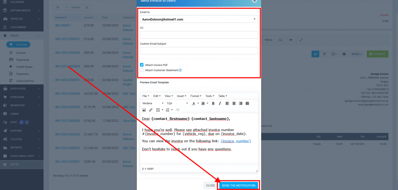Click the insert image icon
This screenshot has height=190, width=398.
click(x=144, y=110)
